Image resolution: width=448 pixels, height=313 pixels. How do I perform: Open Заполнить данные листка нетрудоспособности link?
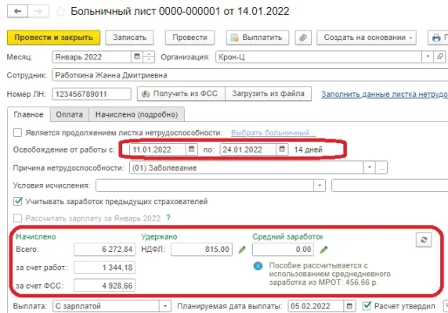[x=385, y=95]
